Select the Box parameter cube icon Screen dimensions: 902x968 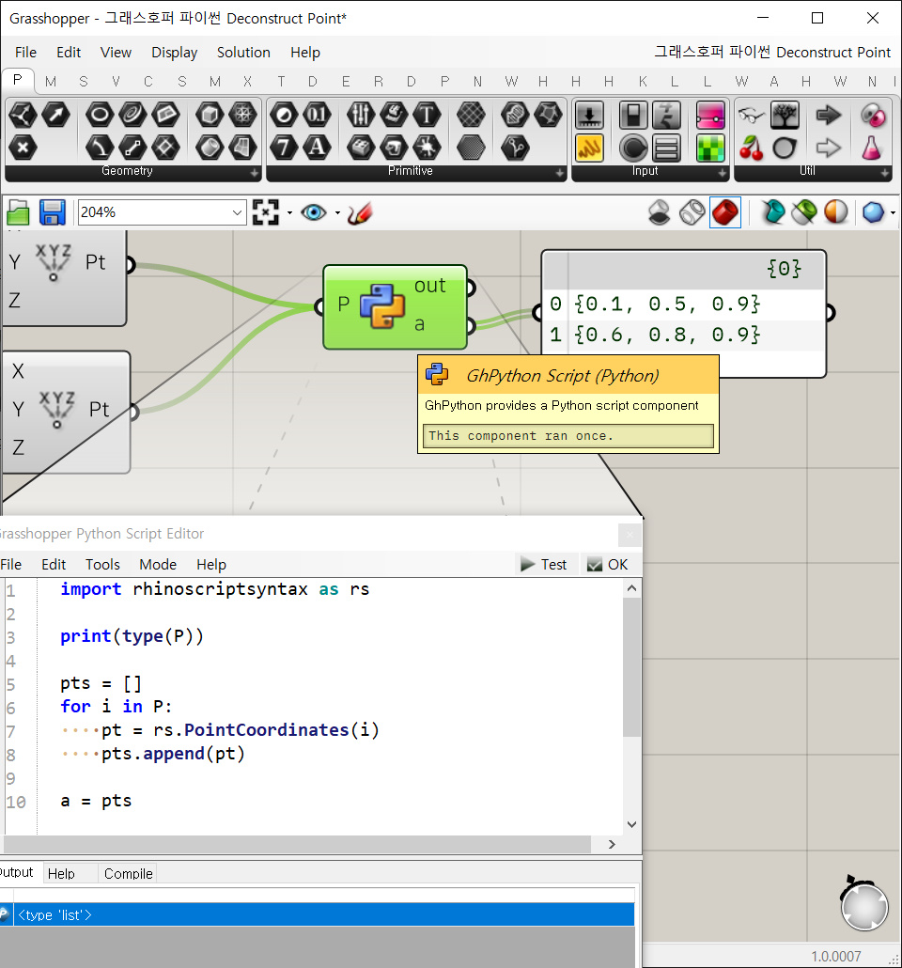[210, 115]
